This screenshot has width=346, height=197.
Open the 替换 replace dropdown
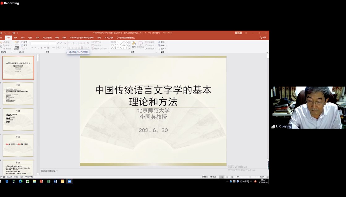tap(162, 45)
